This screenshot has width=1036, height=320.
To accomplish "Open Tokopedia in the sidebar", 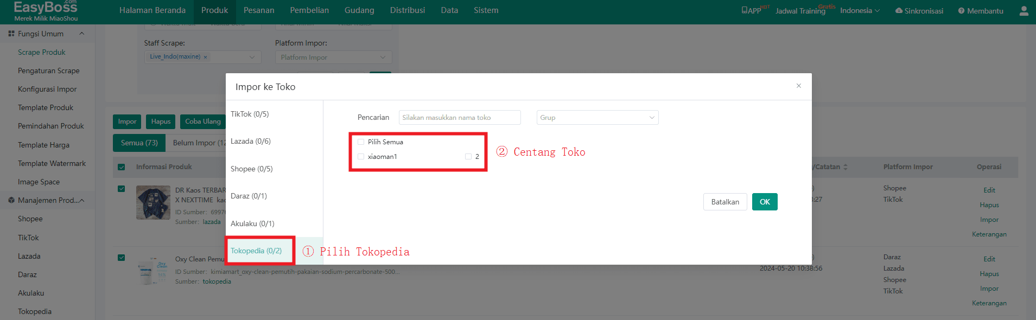I will [x=35, y=311].
